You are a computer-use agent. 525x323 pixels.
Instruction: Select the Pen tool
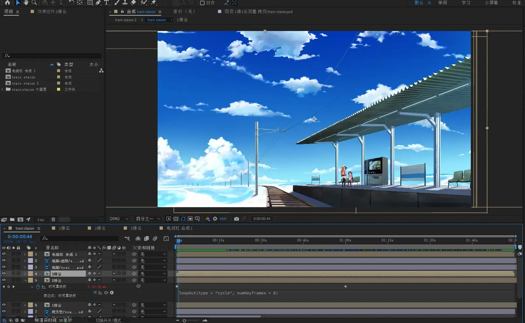coord(98,3)
